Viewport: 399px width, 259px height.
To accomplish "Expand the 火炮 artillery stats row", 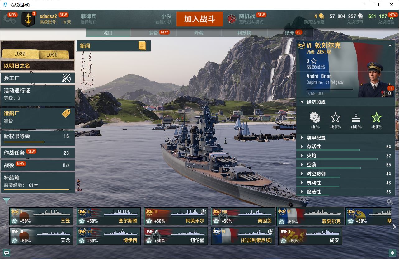I will point(345,156).
